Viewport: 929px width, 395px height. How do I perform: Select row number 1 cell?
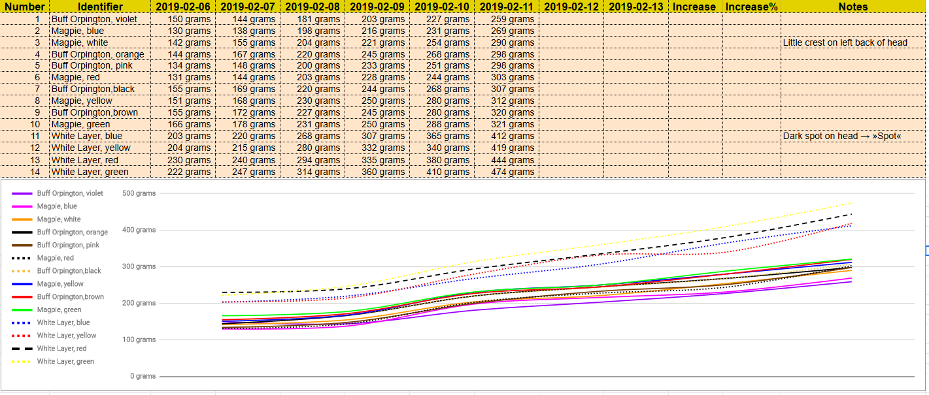pyautogui.click(x=24, y=19)
